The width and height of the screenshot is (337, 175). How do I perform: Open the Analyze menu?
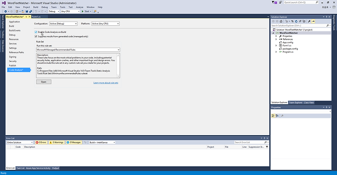[79, 7]
